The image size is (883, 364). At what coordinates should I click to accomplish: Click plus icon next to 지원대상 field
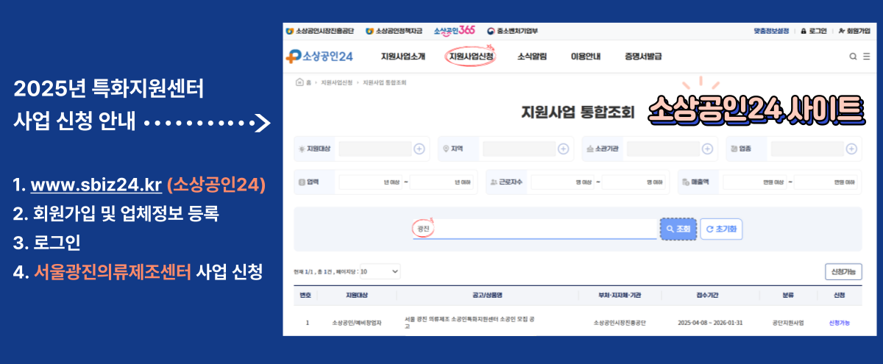pyautogui.click(x=419, y=149)
